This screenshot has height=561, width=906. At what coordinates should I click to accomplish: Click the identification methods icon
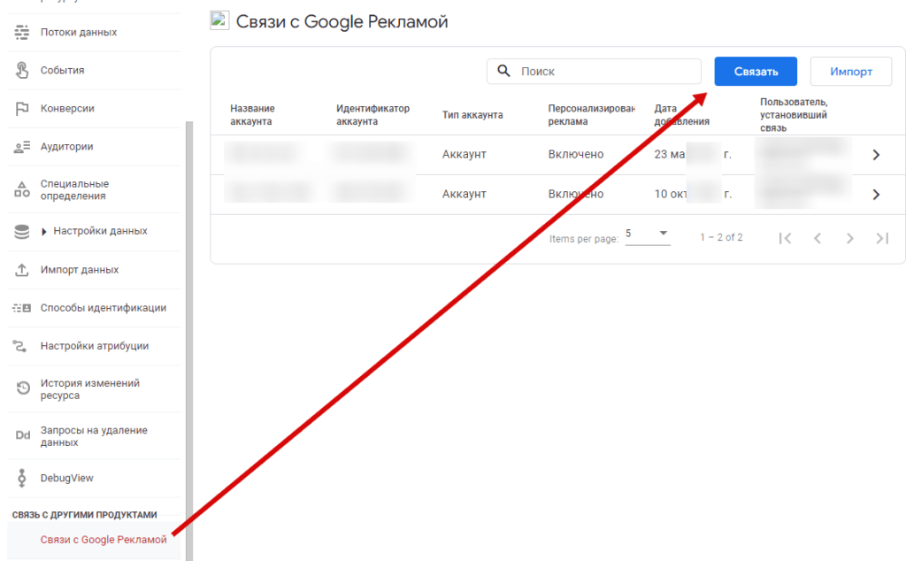[22, 308]
